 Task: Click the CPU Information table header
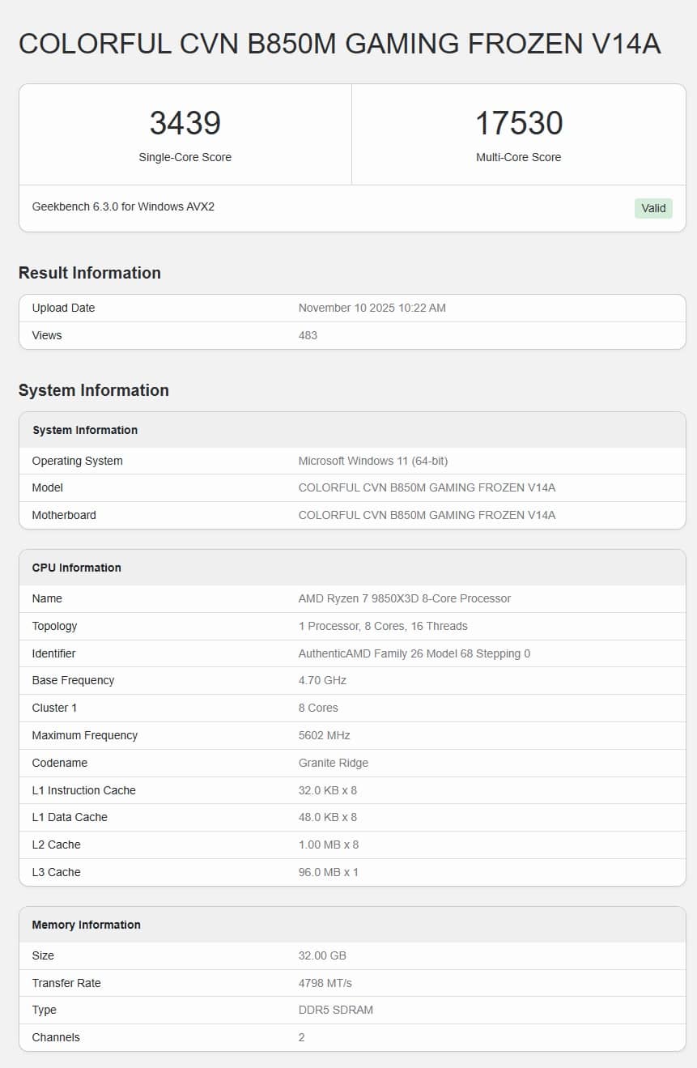coord(77,568)
